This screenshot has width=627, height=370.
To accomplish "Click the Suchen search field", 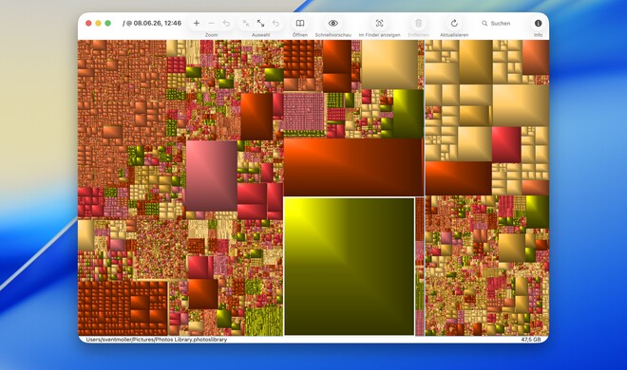I will click(x=496, y=24).
